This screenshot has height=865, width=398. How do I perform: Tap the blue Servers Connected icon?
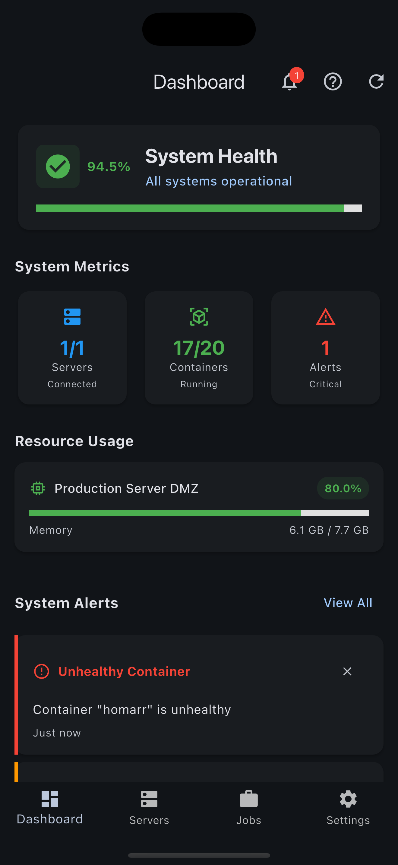pos(72,317)
